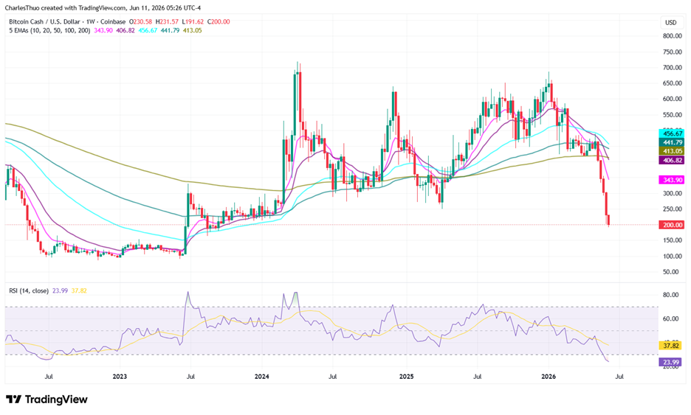
Task: Click the cyan 456.67 price-axis tag
Action: (671, 133)
